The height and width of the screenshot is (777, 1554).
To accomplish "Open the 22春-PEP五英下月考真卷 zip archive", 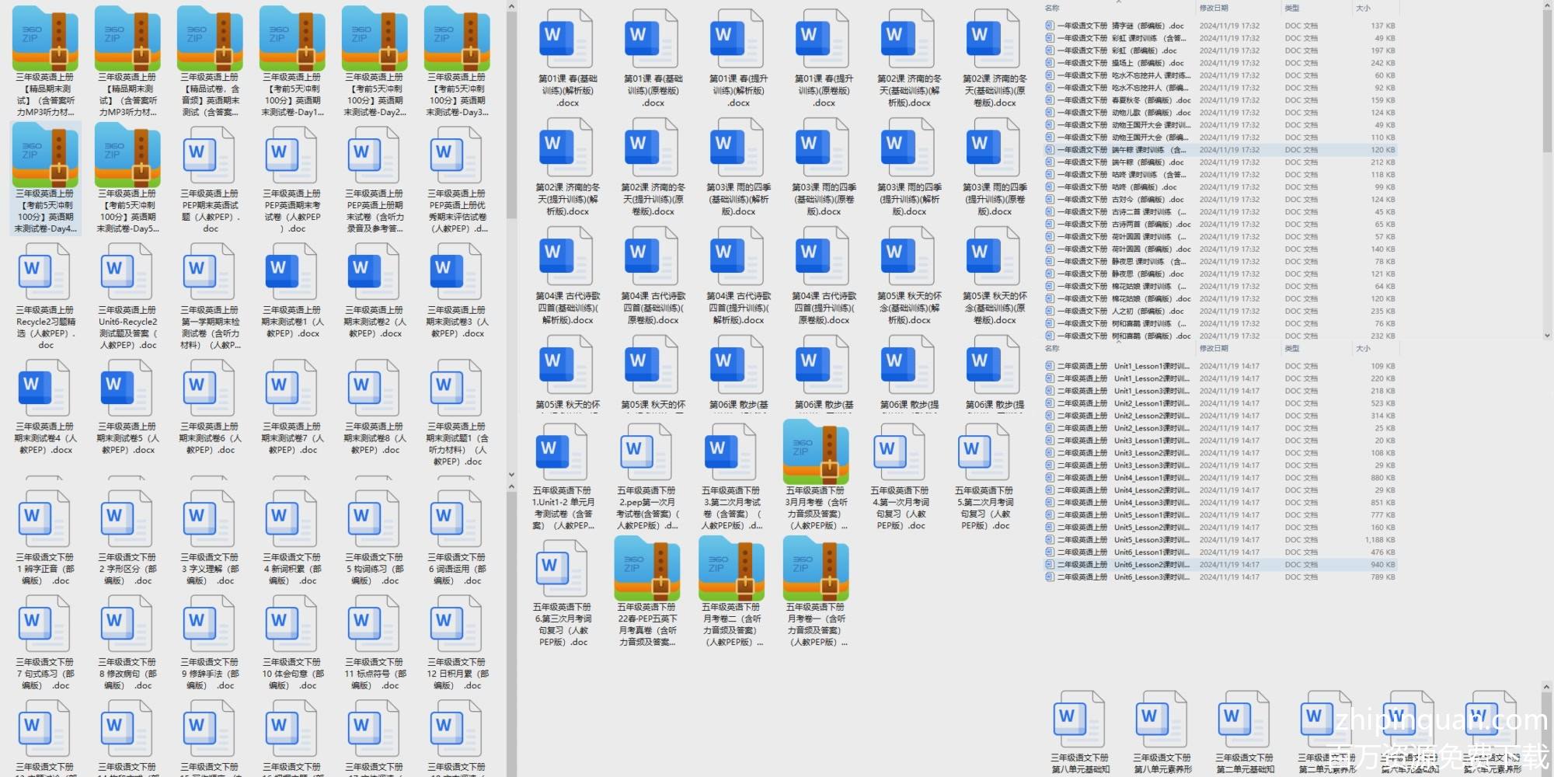I will tap(646, 569).
